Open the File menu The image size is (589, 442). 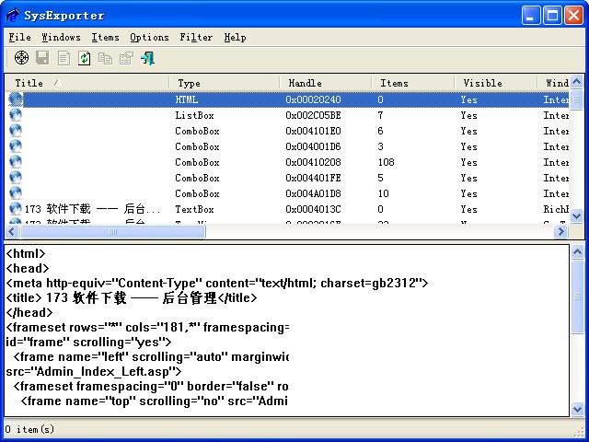(x=19, y=37)
